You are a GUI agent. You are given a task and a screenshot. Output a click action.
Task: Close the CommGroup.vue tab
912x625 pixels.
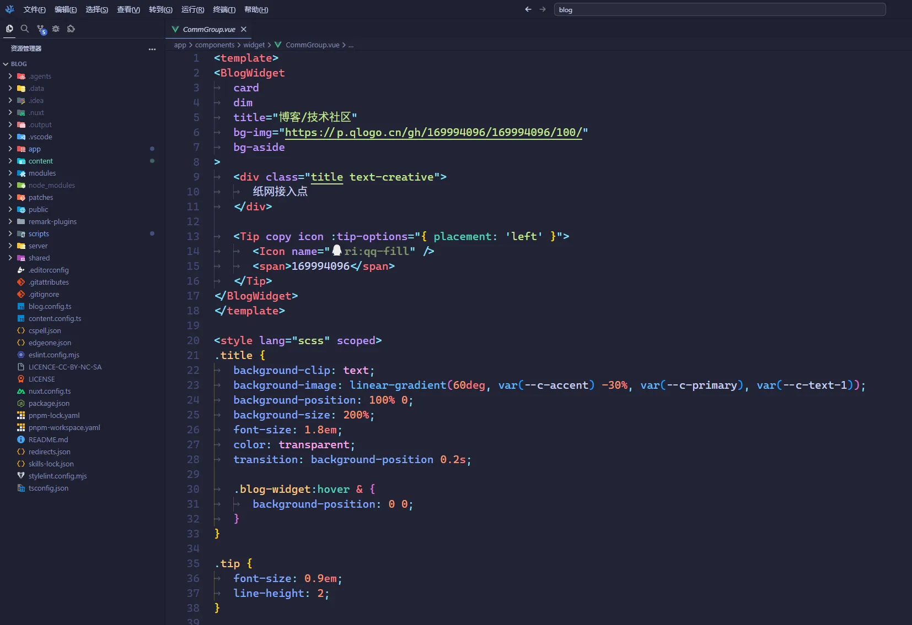[x=244, y=29]
